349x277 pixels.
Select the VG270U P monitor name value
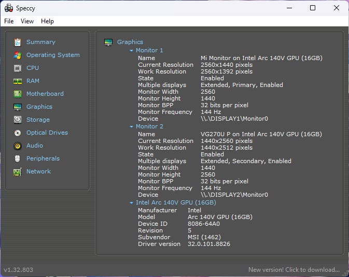pyautogui.click(x=261, y=134)
